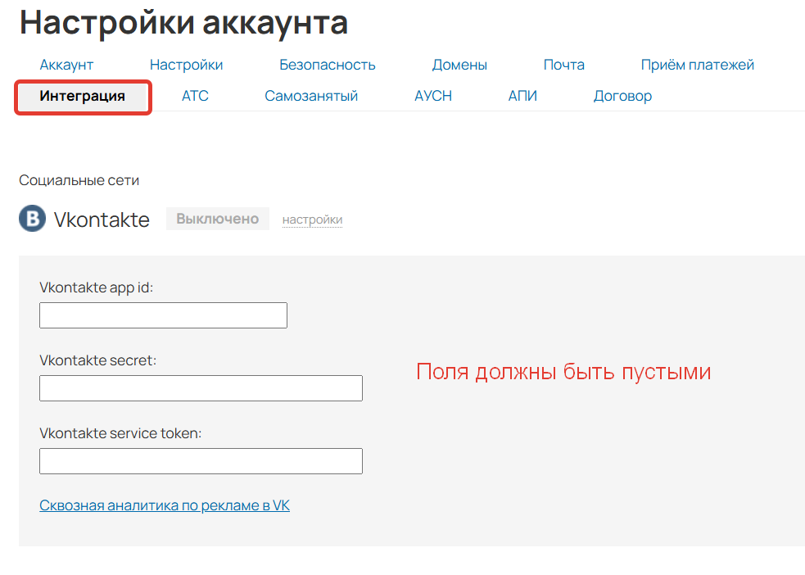805x575 pixels.
Task: Toggle the Выключено status for Vkontakte
Action: click(217, 219)
